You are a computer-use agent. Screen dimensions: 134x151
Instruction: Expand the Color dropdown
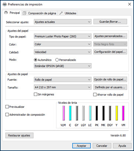[x=63, y=44]
